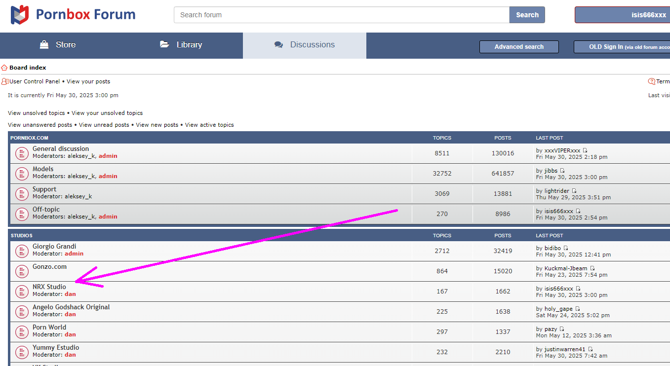This screenshot has width=670, height=366.
Task: Open the Models forum
Action: click(x=43, y=169)
